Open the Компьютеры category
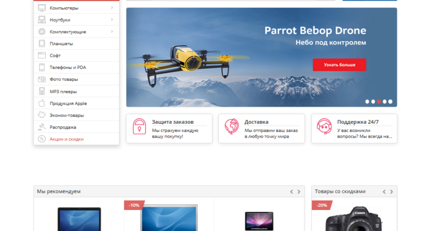Image resolution: width=424 pixels, height=231 pixels. [64, 8]
